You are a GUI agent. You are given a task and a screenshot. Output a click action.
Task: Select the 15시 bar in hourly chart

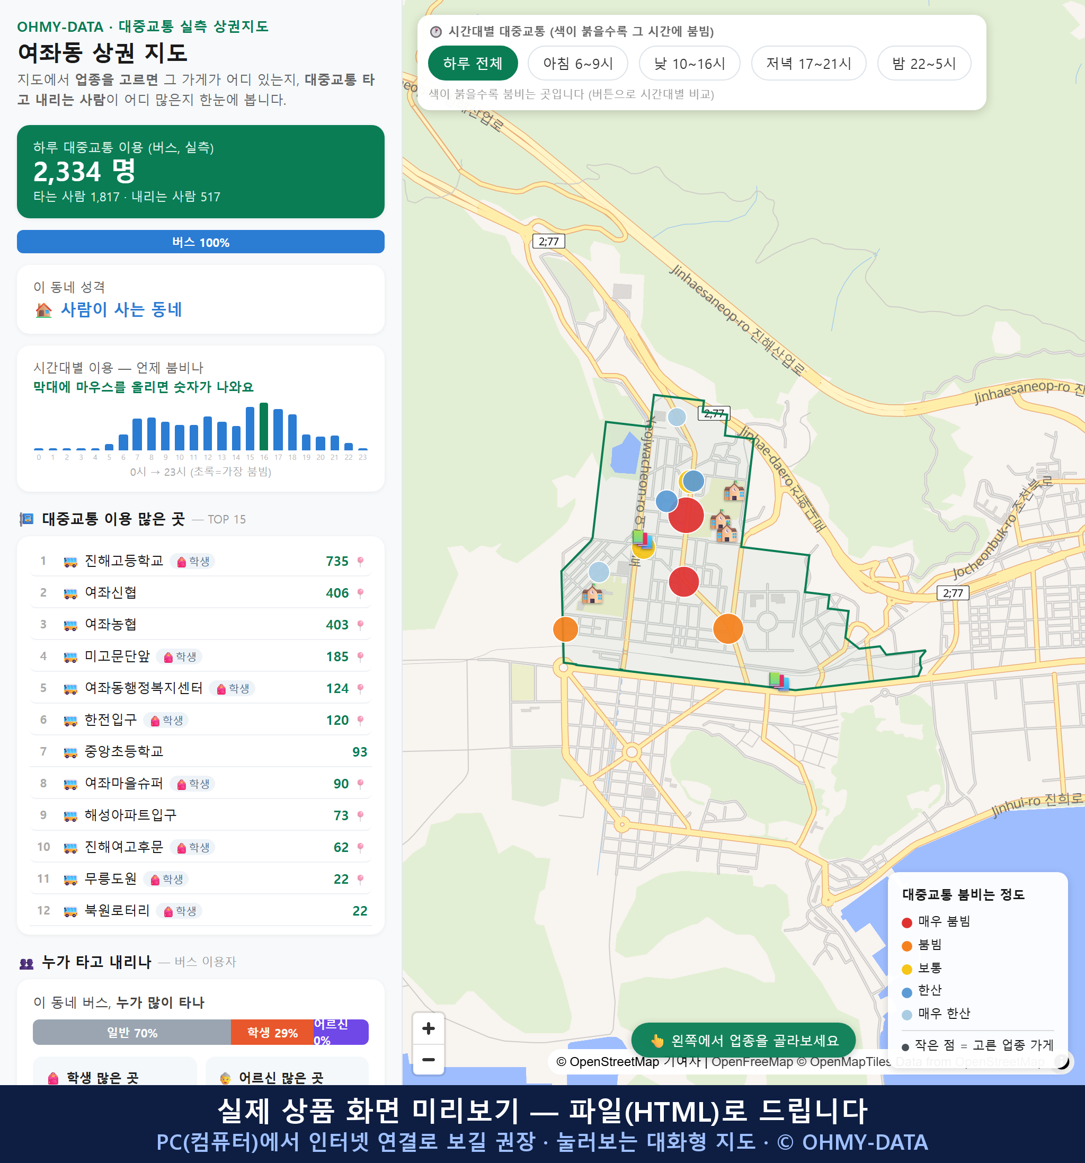250,428
